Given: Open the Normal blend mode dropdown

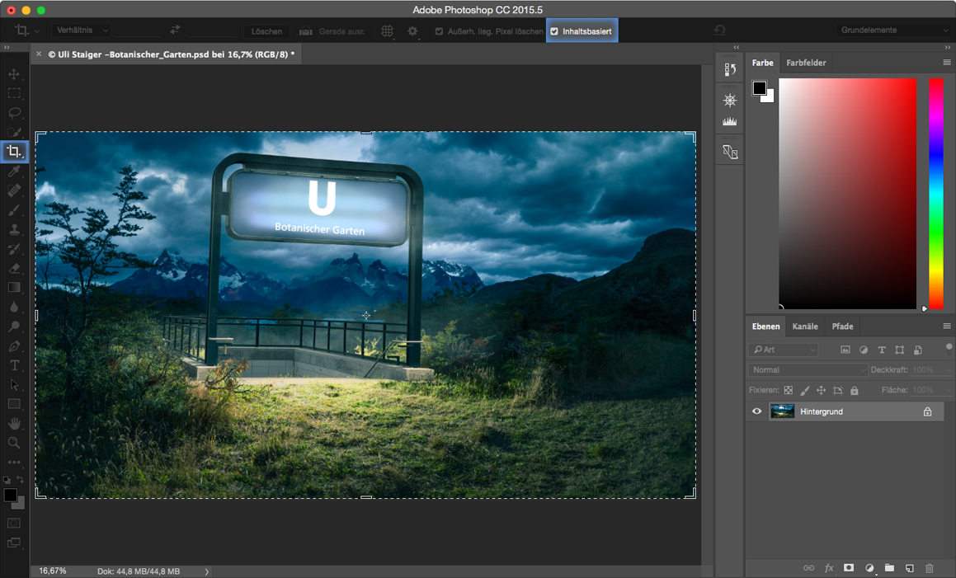Looking at the screenshot, I should tap(807, 369).
